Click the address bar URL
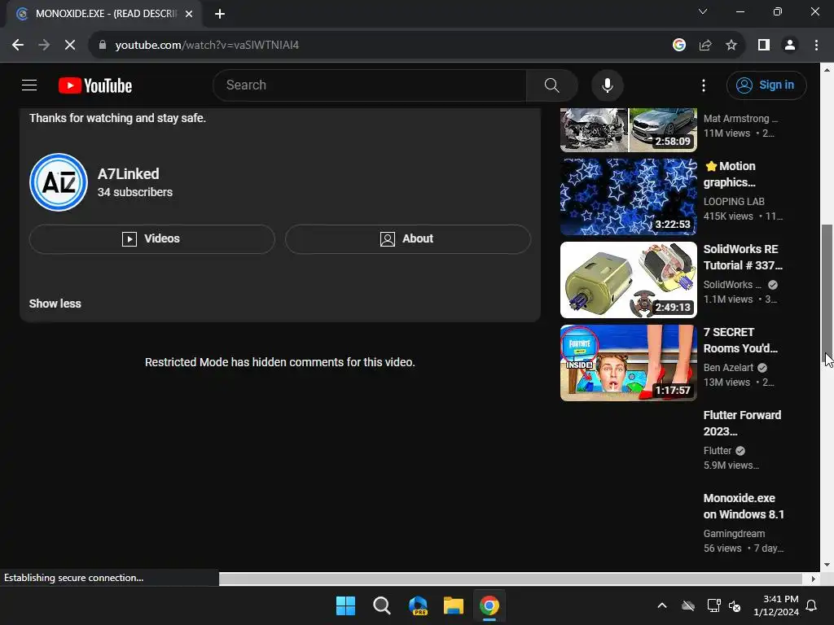The width and height of the screenshot is (834, 625). pos(207,46)
